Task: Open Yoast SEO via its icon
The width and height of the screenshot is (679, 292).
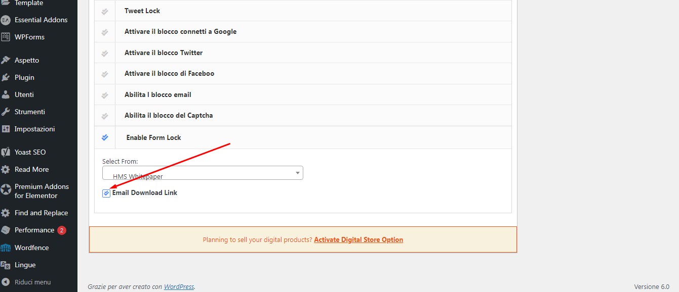Action: (x=6, y=152)
